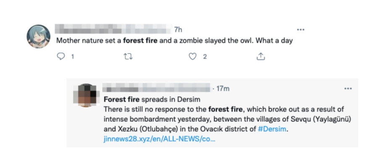Screen dimensions: 378x167
Task: Like the tweet with the heart icon
Action: (192, 57)
